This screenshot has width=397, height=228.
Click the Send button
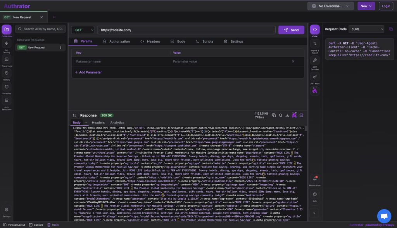coord(291,30)
